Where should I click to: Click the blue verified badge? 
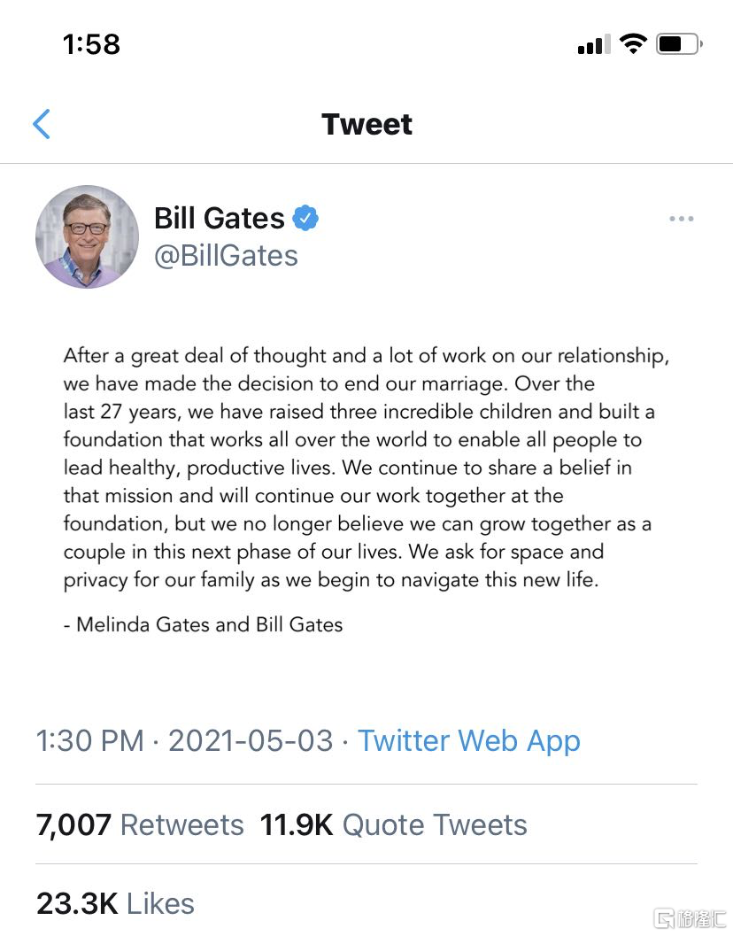click(305, 218)
